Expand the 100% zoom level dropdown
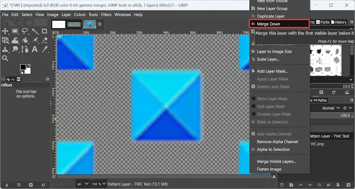This screenshot has width=355, height=189. [x=98, y=184]
